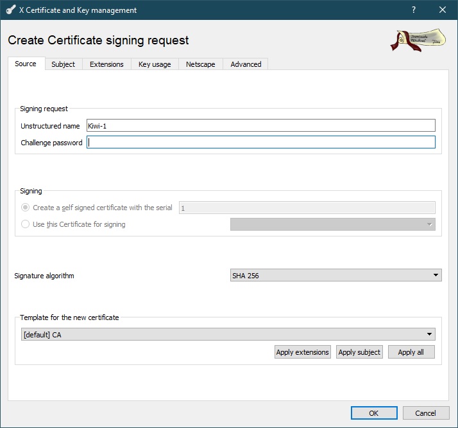Select 'Use this Certificate for signing' option

coord(26,224)
